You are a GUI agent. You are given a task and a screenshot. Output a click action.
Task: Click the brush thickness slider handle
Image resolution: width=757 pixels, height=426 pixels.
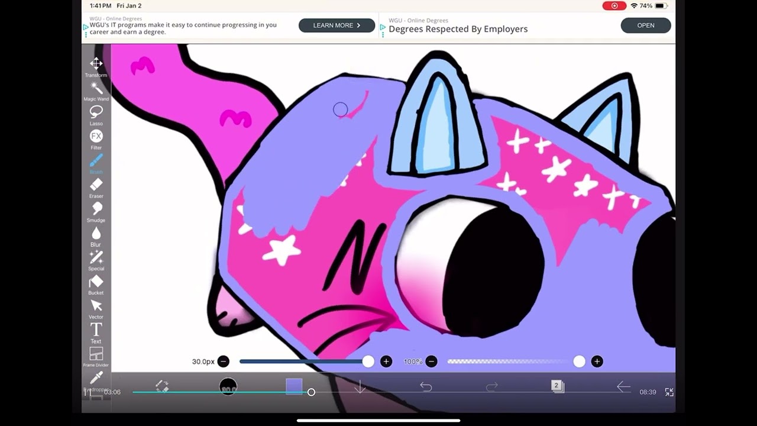(x=368, y=362)
